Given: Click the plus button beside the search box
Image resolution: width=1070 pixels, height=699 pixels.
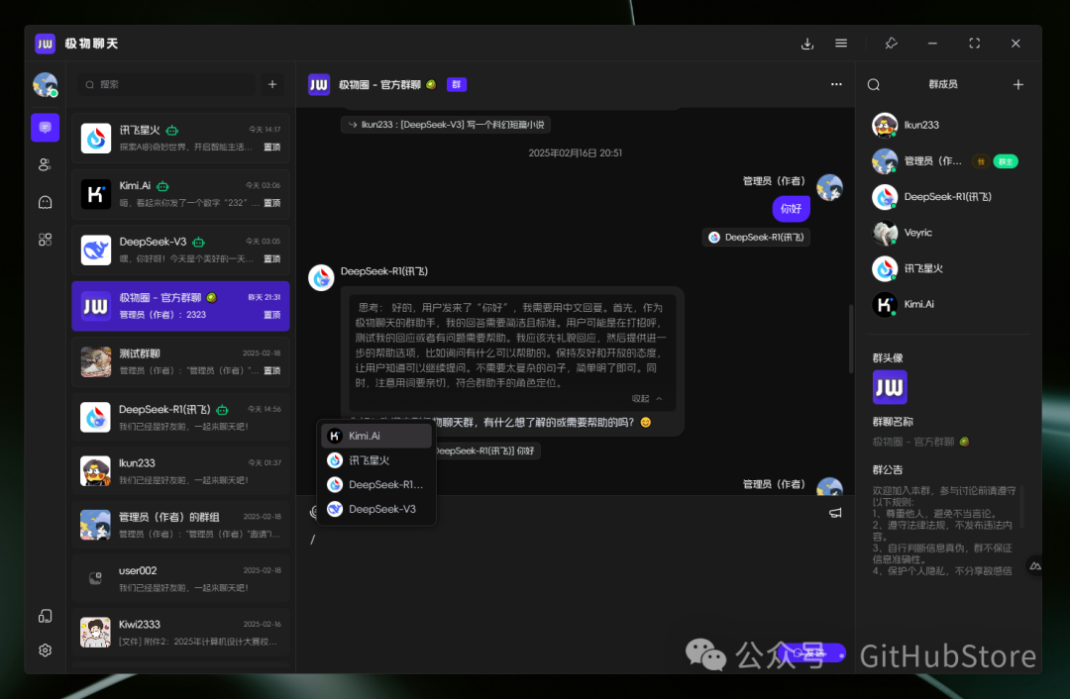Looking at the screenshot, I should coord(272,84).
